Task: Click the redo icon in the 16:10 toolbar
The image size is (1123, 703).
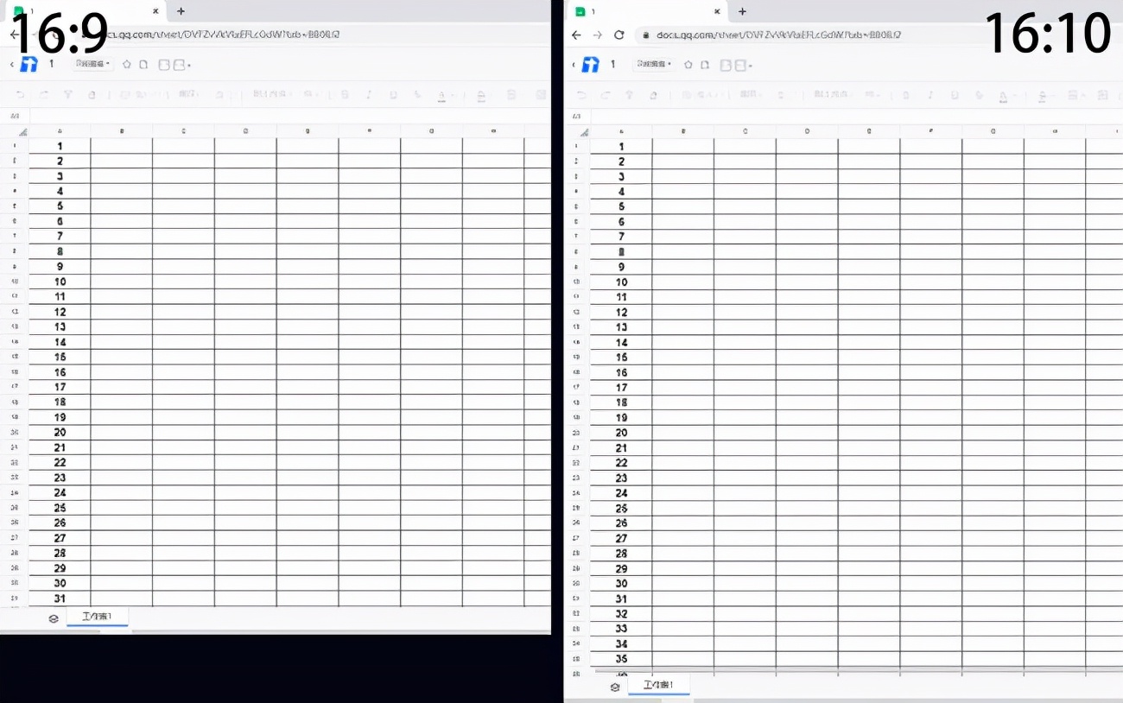Action: [605, 96]
